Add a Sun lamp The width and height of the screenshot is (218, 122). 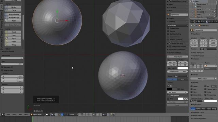pyautogui.click(x=13, y=35)
